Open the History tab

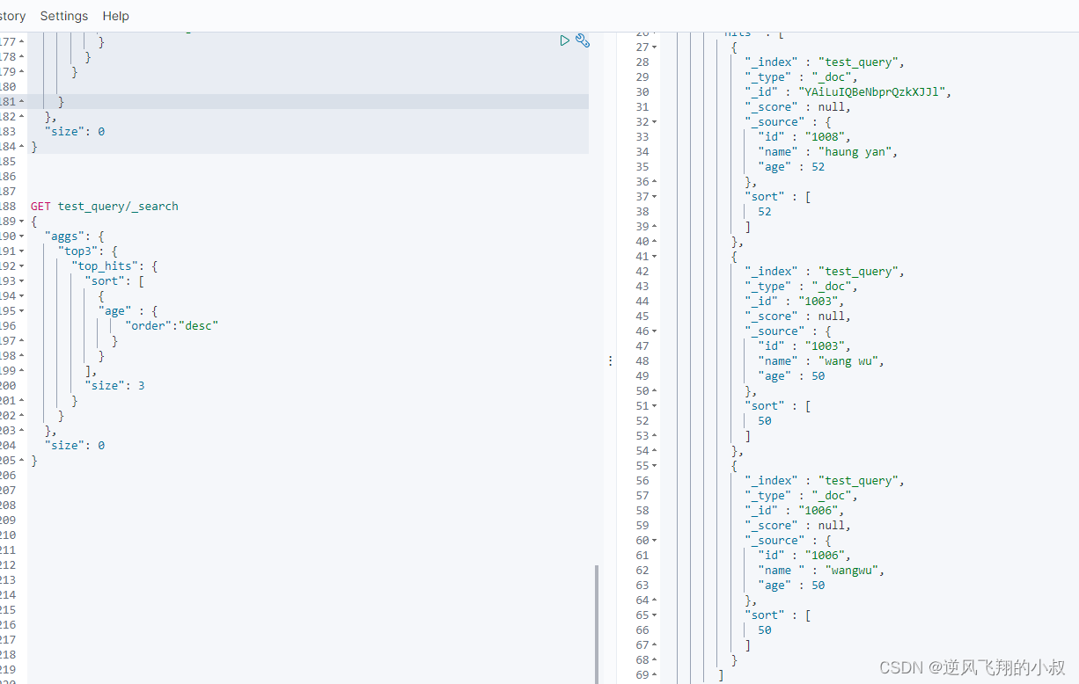[x=12, y=16]
